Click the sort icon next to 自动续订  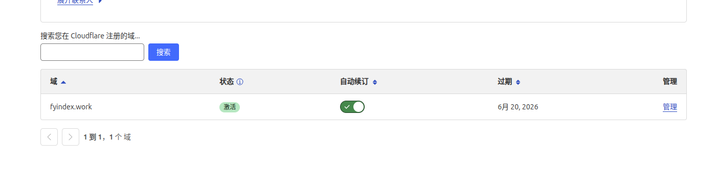[375, 82]
